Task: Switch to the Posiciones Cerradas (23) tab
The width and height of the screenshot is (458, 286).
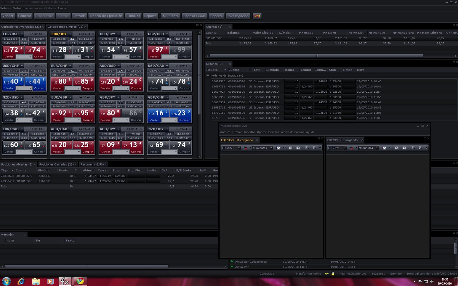Action: coord(56,164)
